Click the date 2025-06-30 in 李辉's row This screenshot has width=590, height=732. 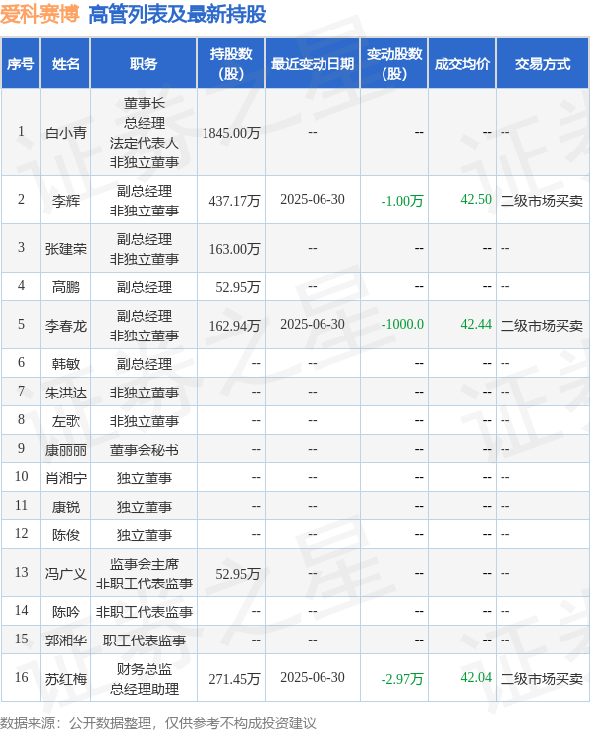coord(313,200)
